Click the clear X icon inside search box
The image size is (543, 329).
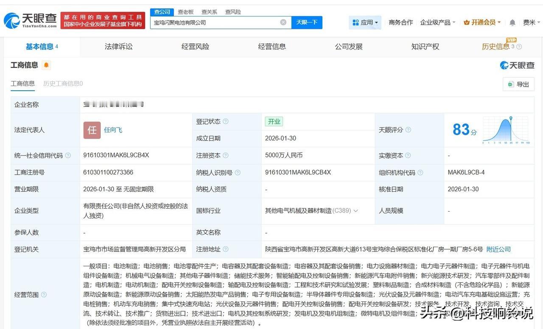click(x=283, y=22)
